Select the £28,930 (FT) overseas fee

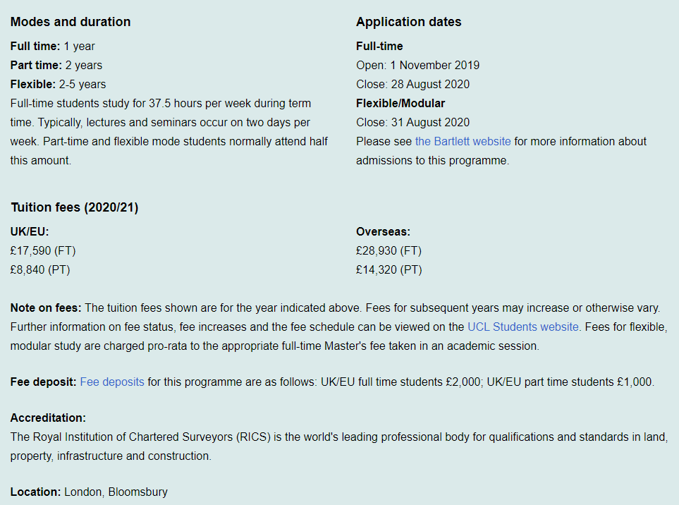pos(389,251)
